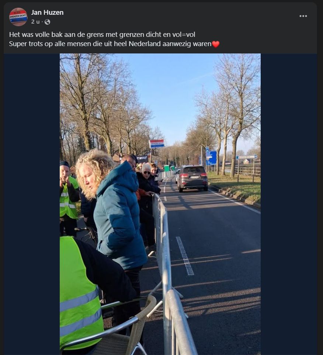Click the globe public audience icon
This screenshot has height=355, width=323.
[47, 22]
